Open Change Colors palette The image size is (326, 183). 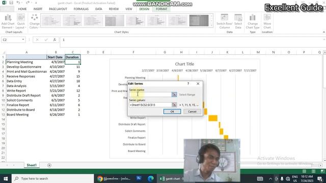pos(34,21)
